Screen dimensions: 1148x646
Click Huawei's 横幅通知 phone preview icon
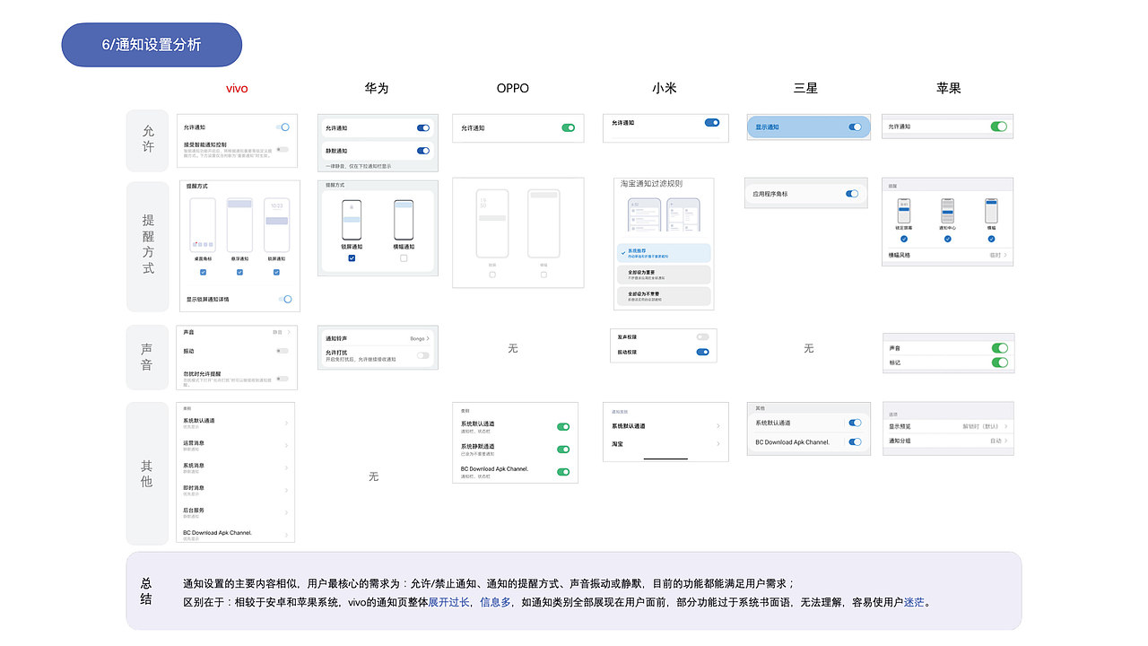(404, 221)
